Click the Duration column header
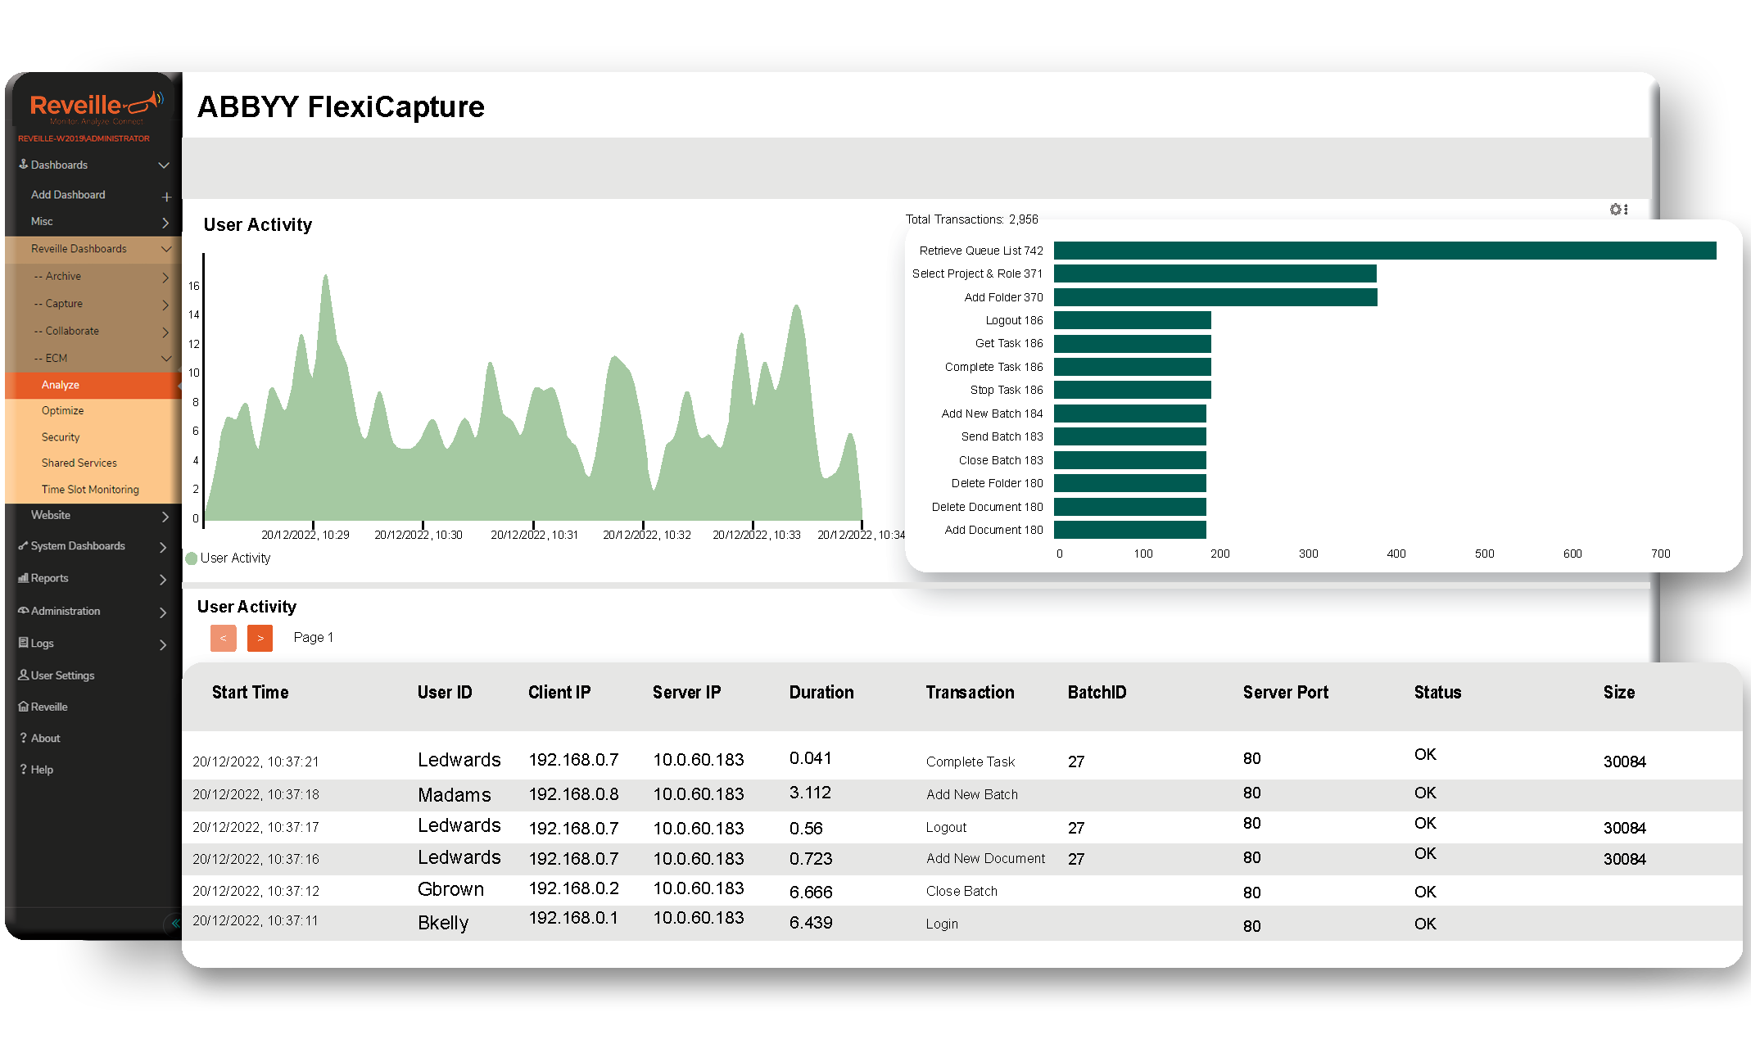This screenshot has height=1044, width=1751. click(821, 692)
